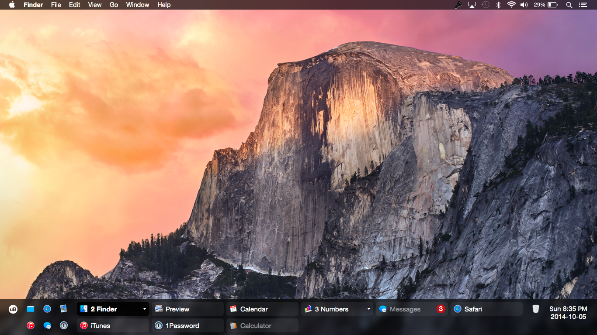Open Spotlight search magnifier icon

click(x=569, y=5)
